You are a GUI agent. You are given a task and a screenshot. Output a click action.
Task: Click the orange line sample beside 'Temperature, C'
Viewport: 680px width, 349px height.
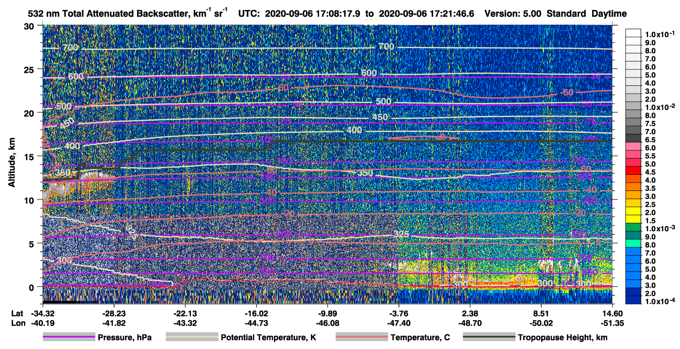tap(361, 337)
